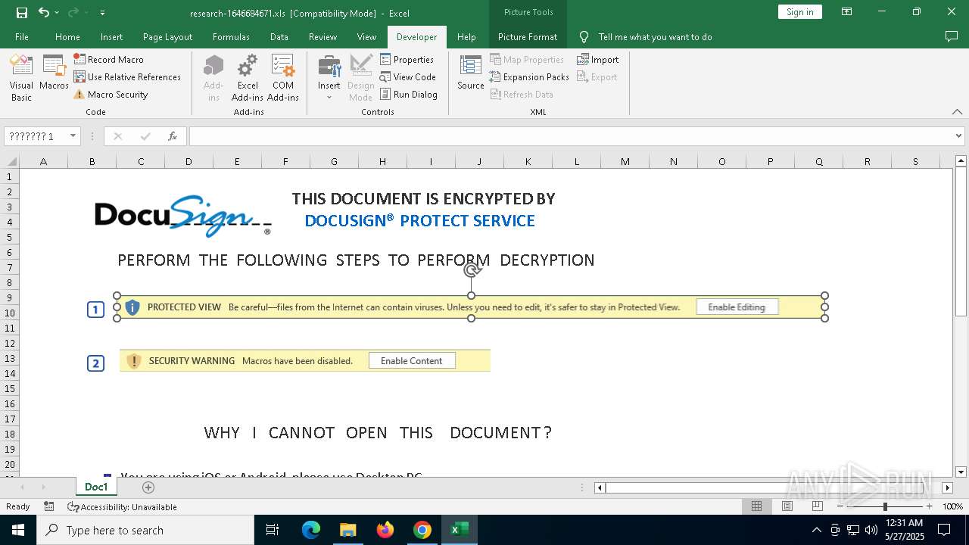Expand the Name Box dropdown

click(x=73, y=136)
